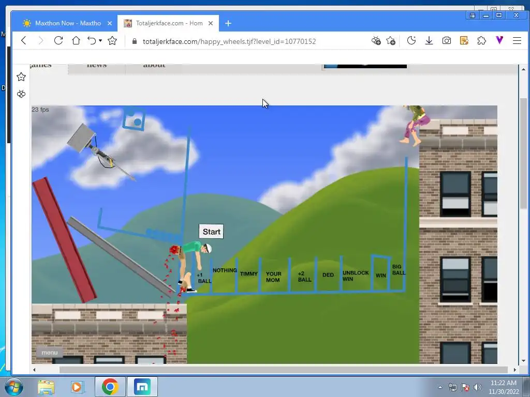Open downloads with the download arrow icon
530x397 pixels.
[x=429, y=40]
